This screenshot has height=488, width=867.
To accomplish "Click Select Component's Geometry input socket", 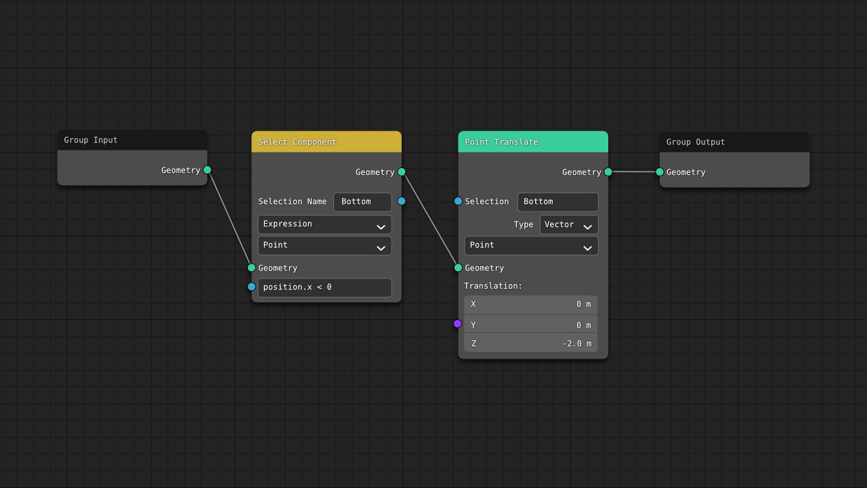I will 252,268.
